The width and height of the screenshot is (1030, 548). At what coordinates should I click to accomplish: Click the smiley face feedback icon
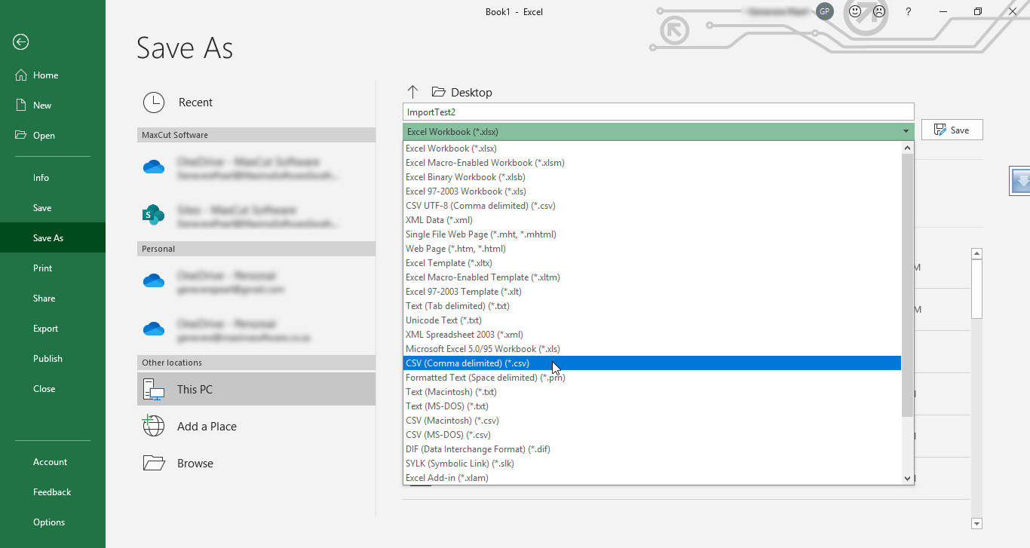[855, 11]
